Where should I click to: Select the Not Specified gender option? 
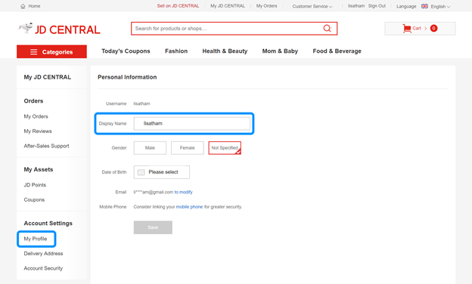pyautogui.click(x=225, y=148)
